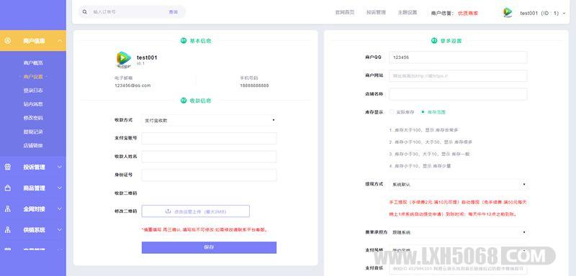This screenshot has height=276, width=576.
Task: Open 商户概览 in sidebar
Action: (x=33, y=63)
